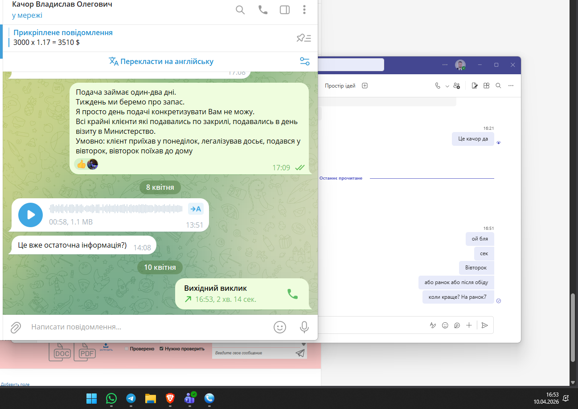
Task: Click Teams message 'або ранок або після обіду'
Action: [x=456, y=283]
